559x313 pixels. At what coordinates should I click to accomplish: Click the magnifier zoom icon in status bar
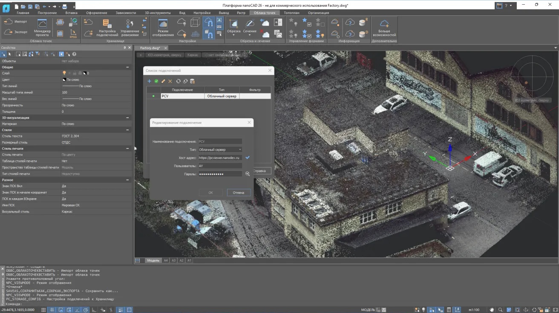tap(500, 310)
